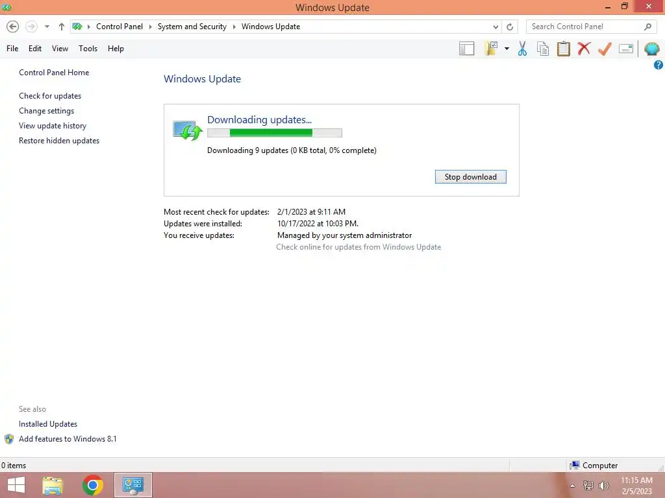Image resolution: width=665 pixels, height=498 pixels.
Task: Open dropdown arrow beside folder options icon
Action: [507, 49]
